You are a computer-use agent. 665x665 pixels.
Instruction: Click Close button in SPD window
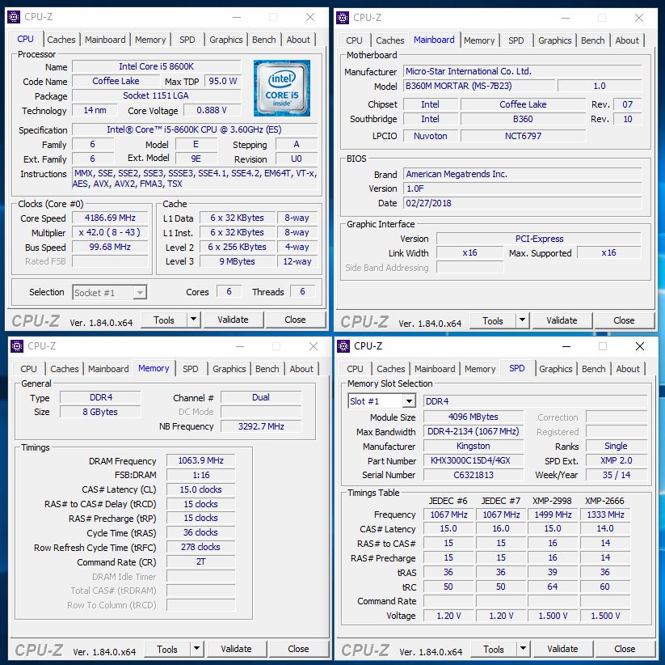(x=625, y=649)
